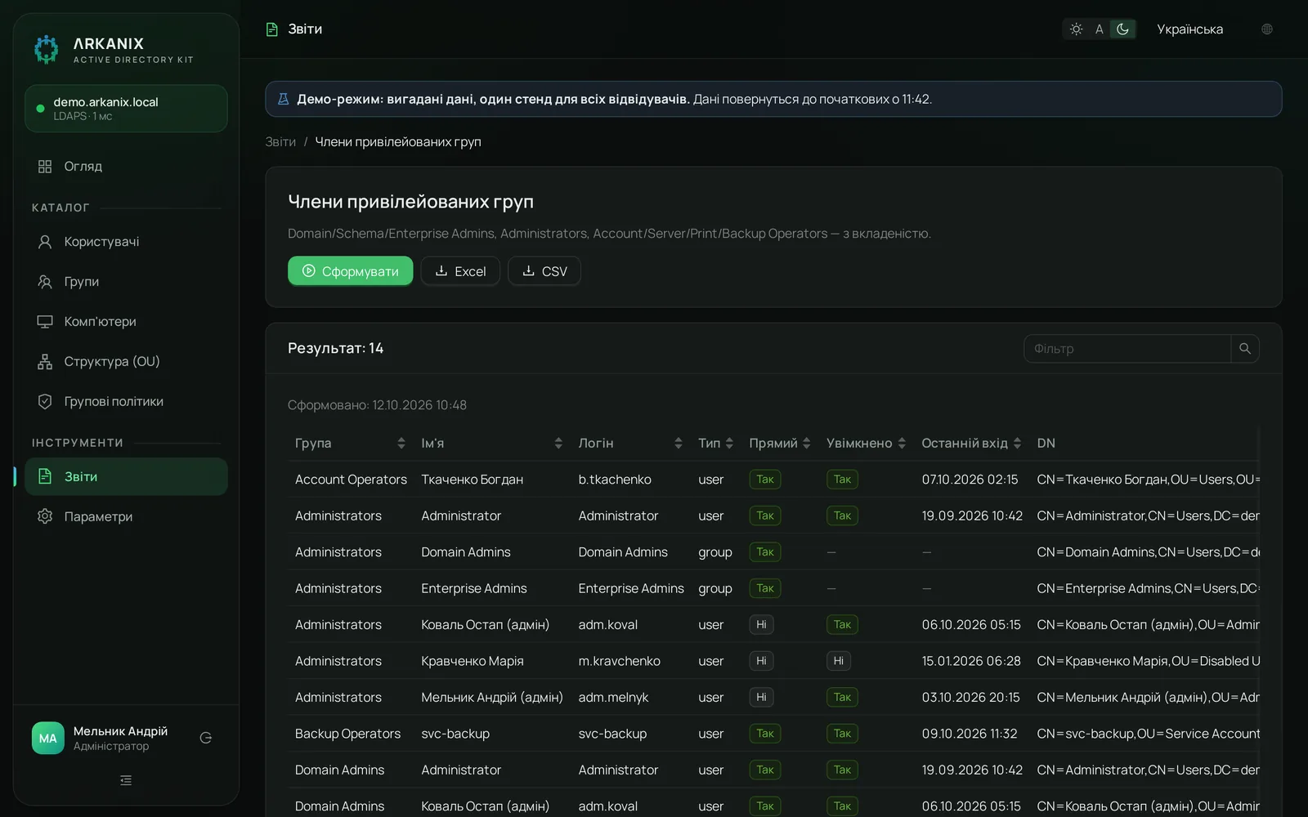This screenshot has width=1308, height=817.
Task: Switch to dark theme with moon toggle
Action: point(1123,29)
